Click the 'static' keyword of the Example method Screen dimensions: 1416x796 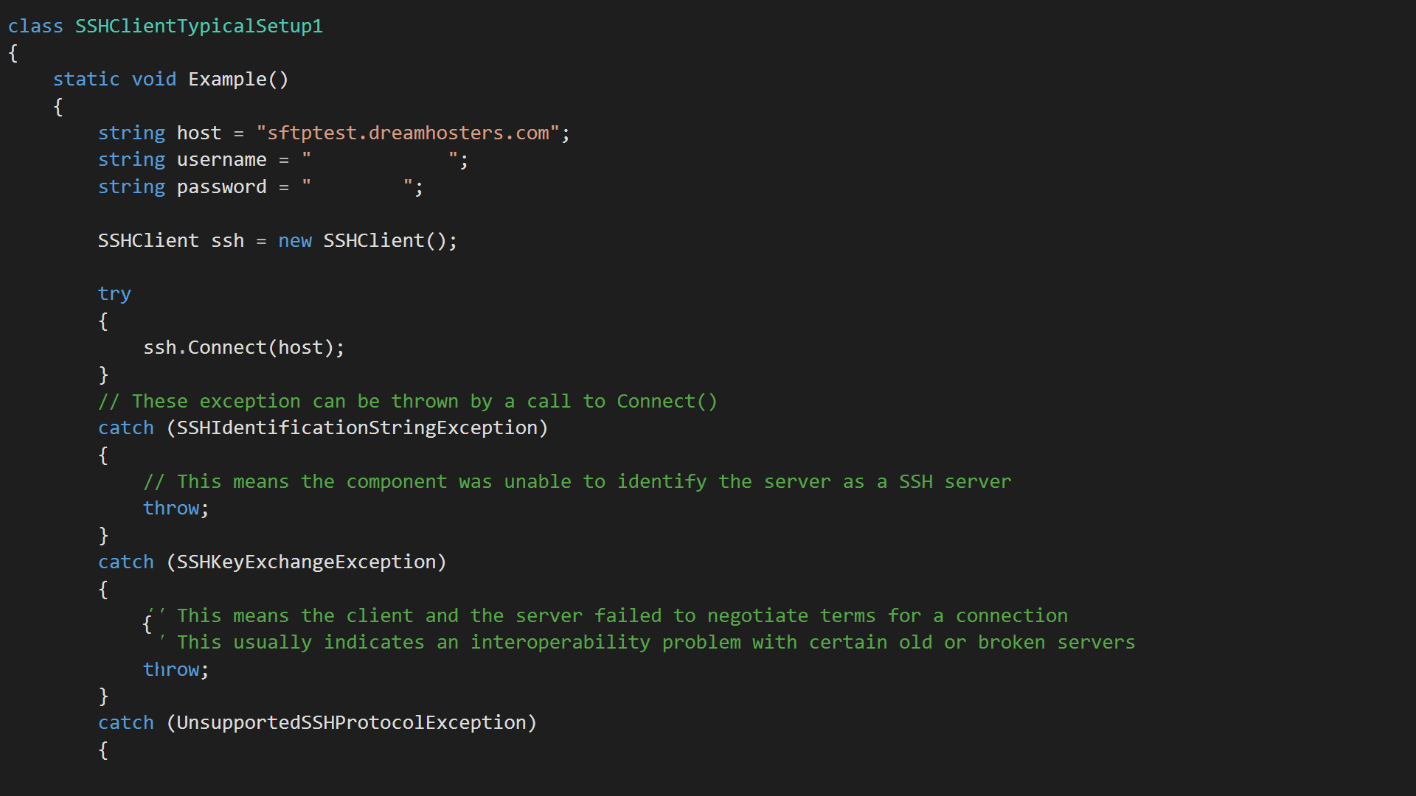86,80
